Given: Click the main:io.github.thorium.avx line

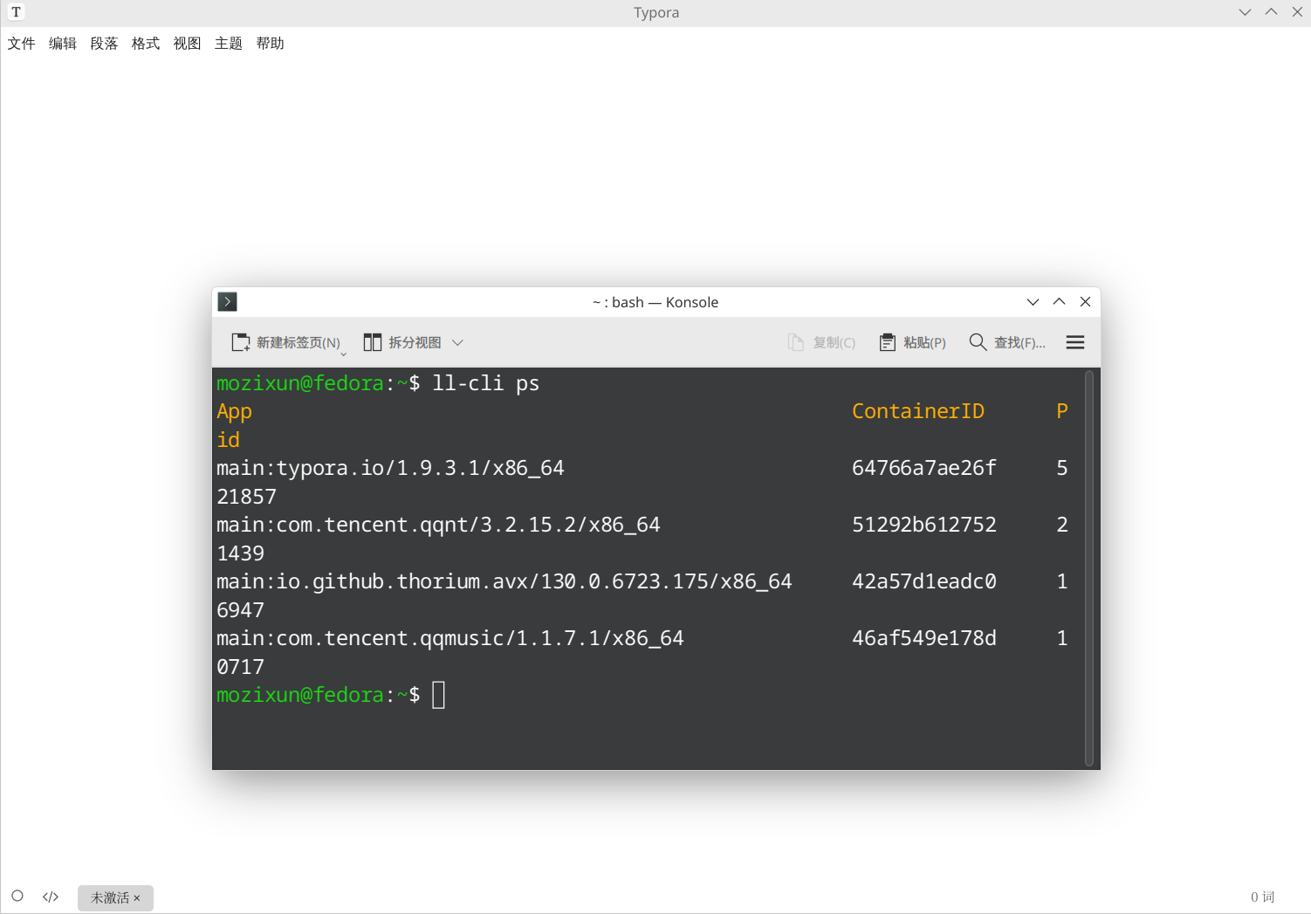Looking at the screenshot, I should click(504, 582).
